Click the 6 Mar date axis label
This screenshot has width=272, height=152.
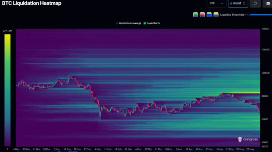[x=138, y=149]
